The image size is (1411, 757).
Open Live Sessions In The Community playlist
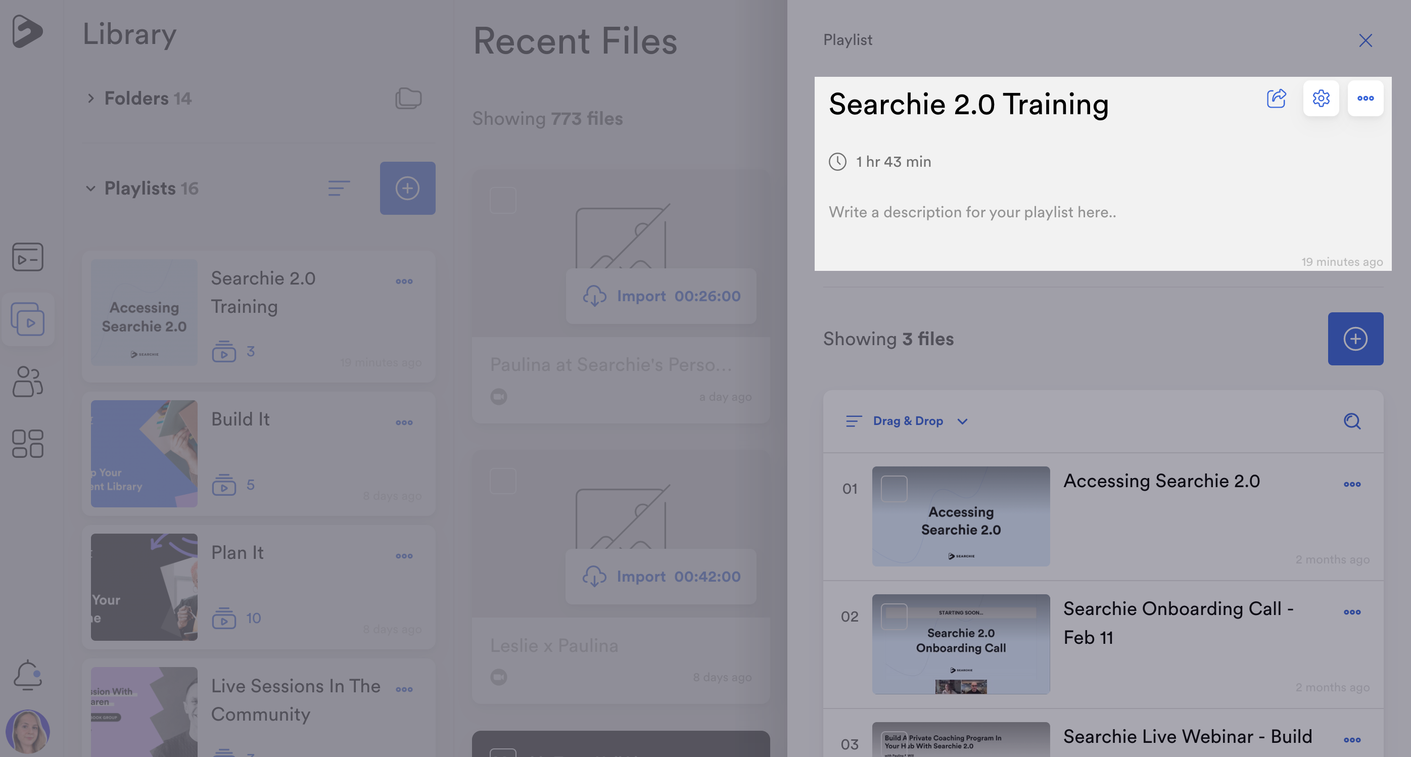[x=259, y=708]
